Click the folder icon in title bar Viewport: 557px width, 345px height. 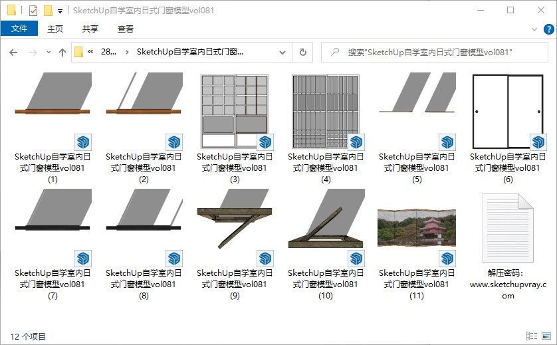click(11, 11)
